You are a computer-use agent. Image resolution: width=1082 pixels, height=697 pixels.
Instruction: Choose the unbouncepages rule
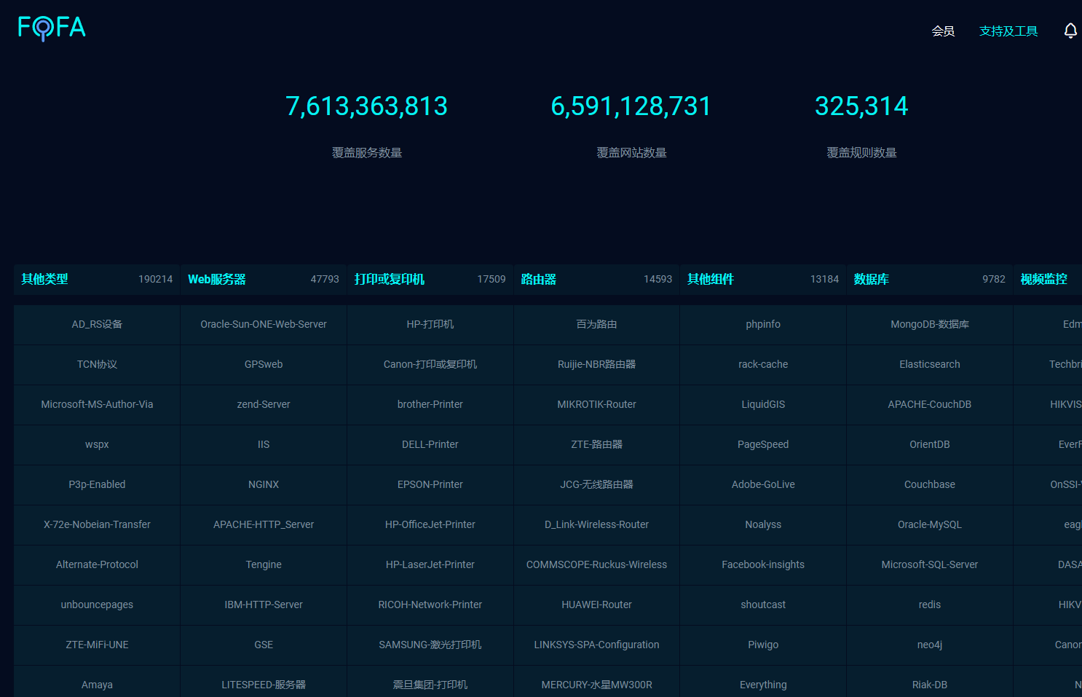click(x=97, y=605)
